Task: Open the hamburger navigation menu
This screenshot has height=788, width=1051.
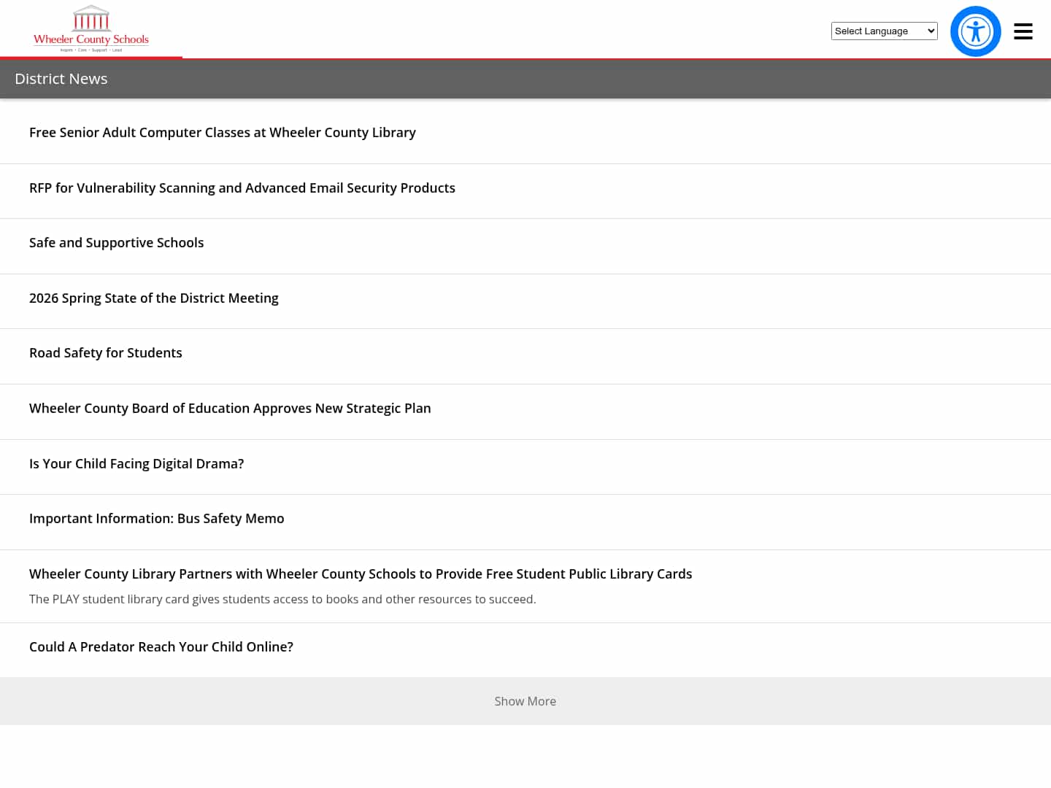Action: pos(1023,31)
